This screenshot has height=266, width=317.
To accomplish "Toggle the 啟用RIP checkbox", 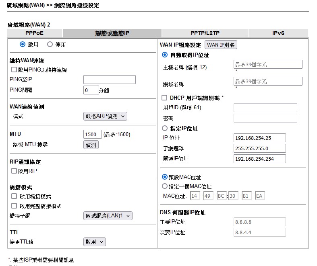I will [14, 171].
